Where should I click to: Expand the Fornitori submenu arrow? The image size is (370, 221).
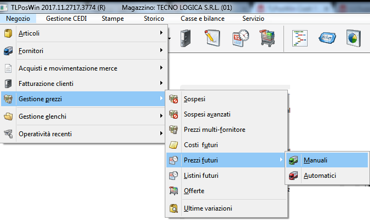tap(161, 50)
